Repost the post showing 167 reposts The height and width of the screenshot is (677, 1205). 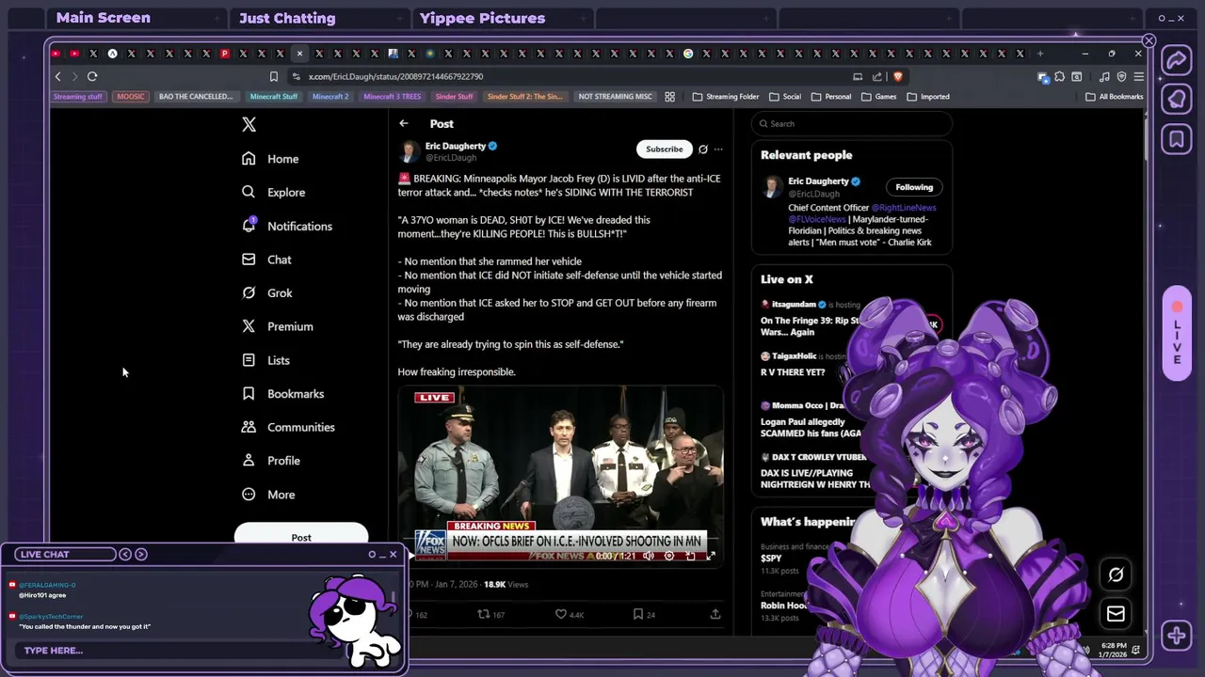(490, 614)
